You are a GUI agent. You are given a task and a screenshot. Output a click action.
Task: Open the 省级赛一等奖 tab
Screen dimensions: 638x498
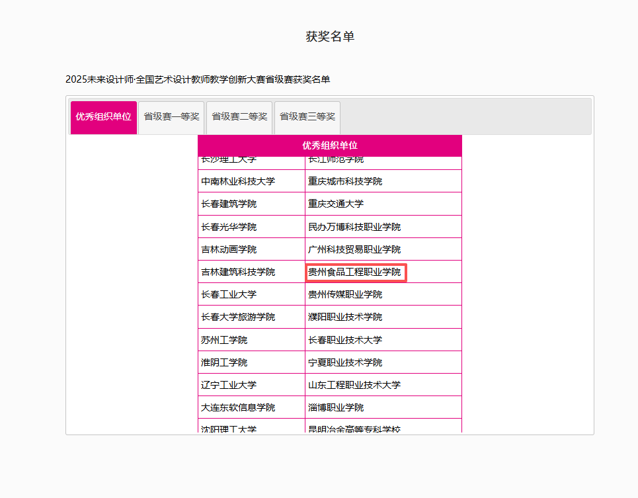coord(171,117)
